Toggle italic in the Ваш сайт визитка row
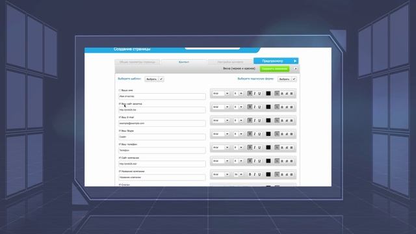The width and height of the screenshot is (416, 234). click(x=255, y=107)
